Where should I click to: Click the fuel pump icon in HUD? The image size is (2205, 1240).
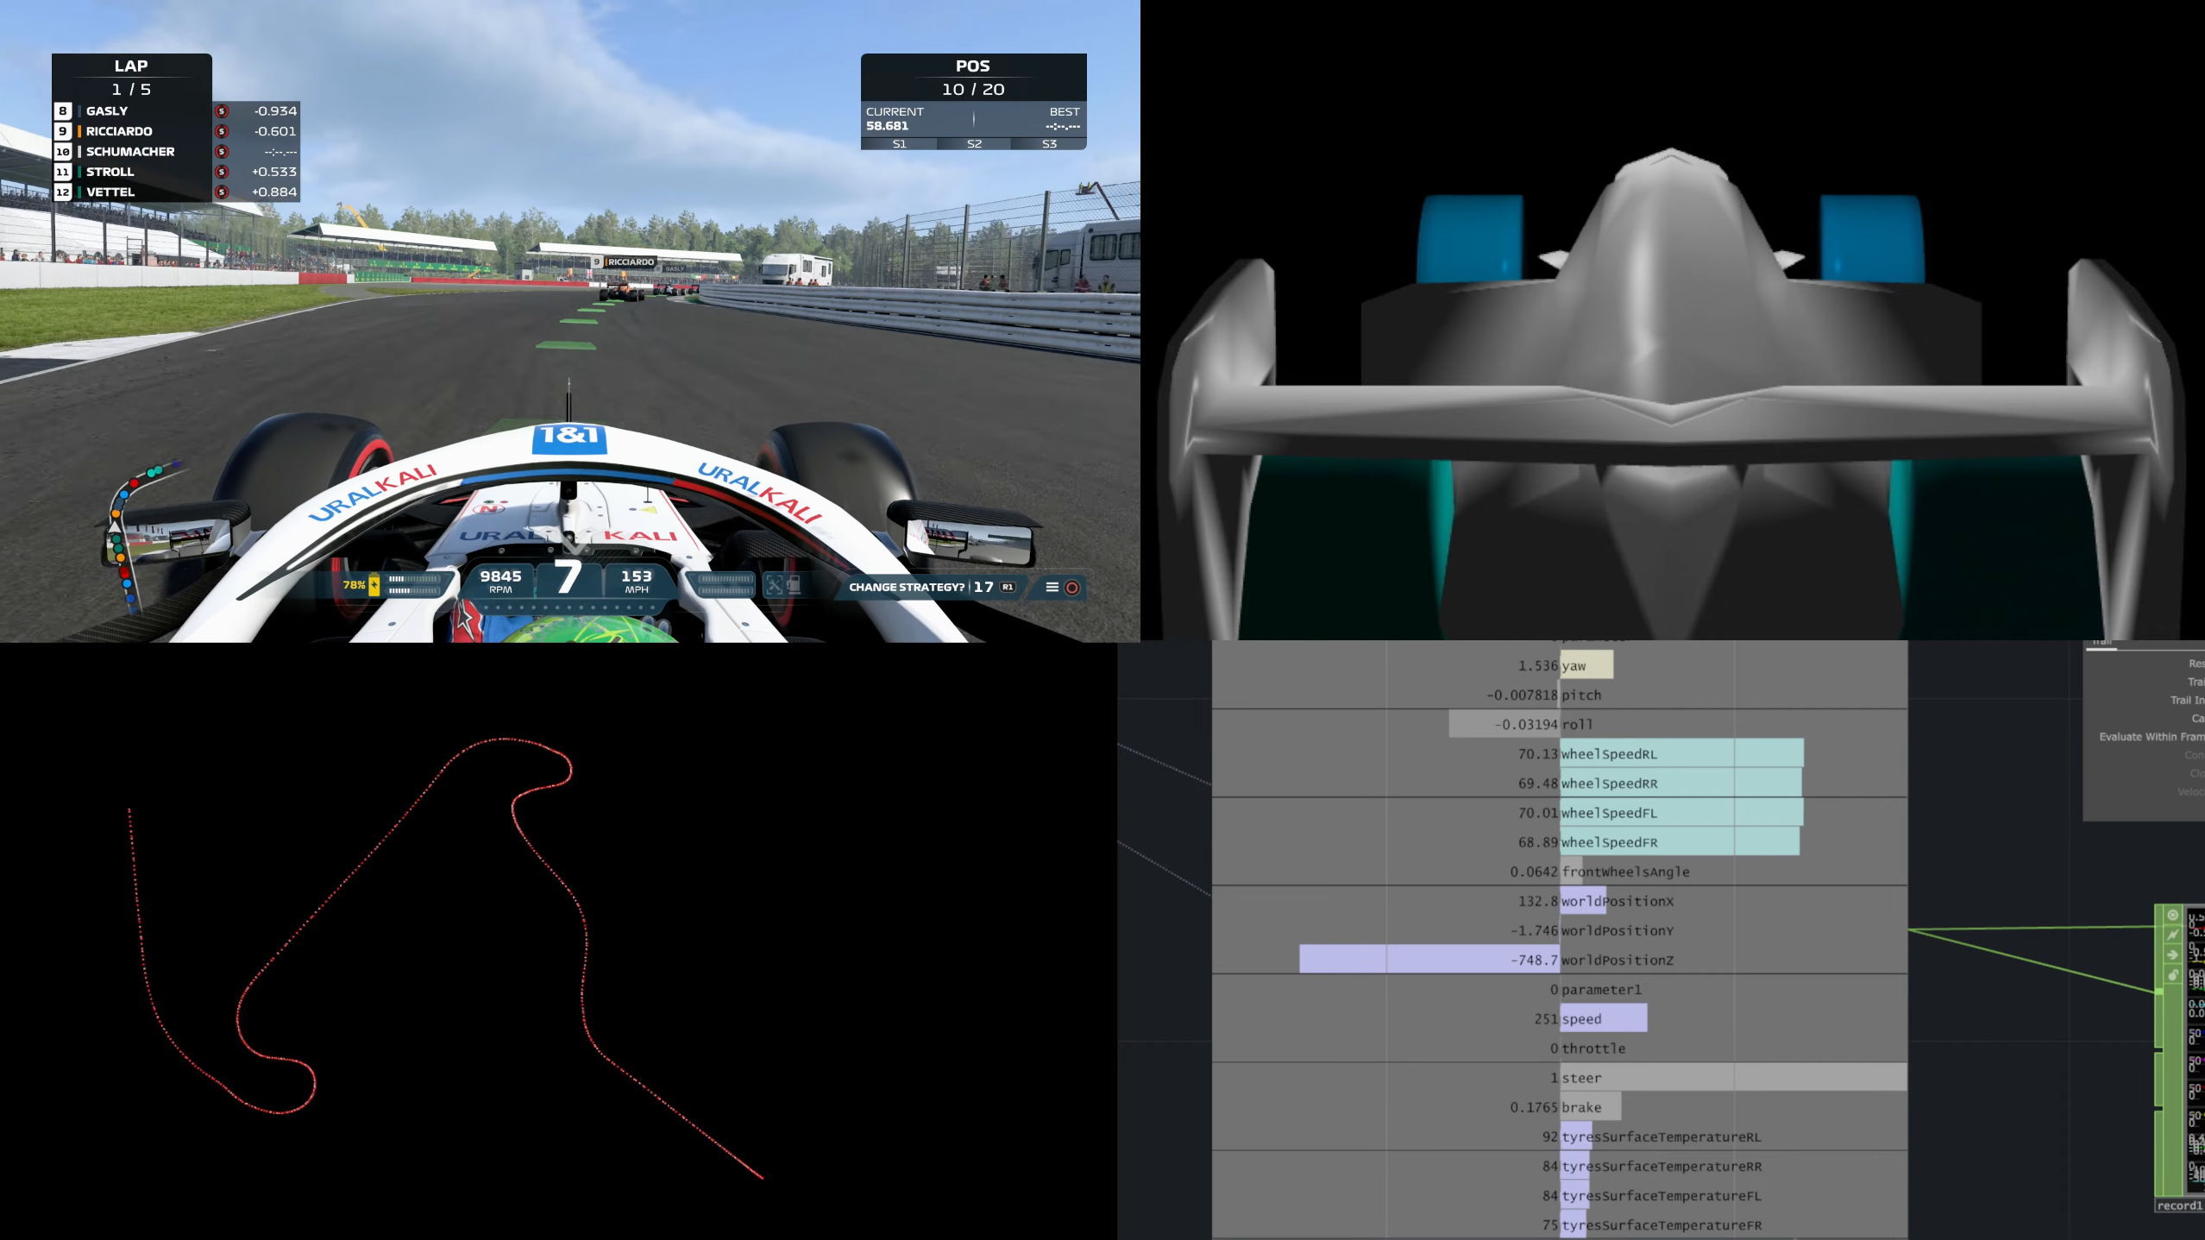[795, 586]
